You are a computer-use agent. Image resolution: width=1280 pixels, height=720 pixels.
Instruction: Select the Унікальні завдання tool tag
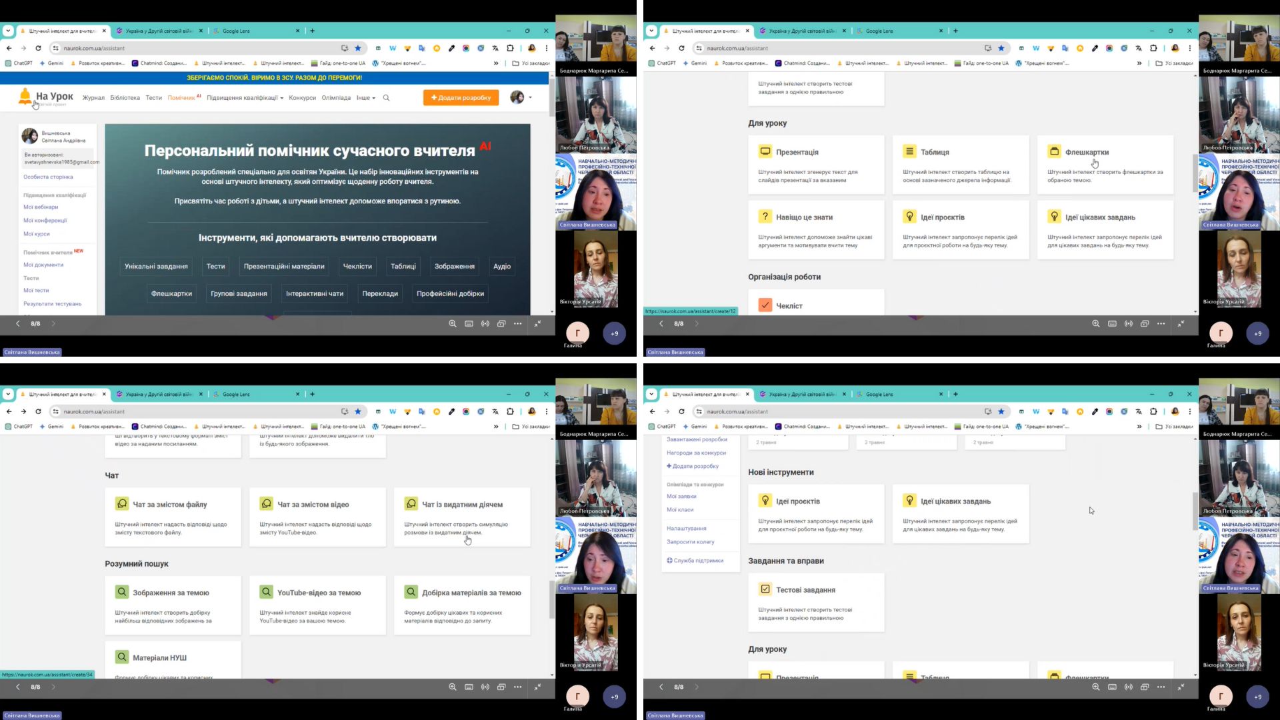coord(156,266)
